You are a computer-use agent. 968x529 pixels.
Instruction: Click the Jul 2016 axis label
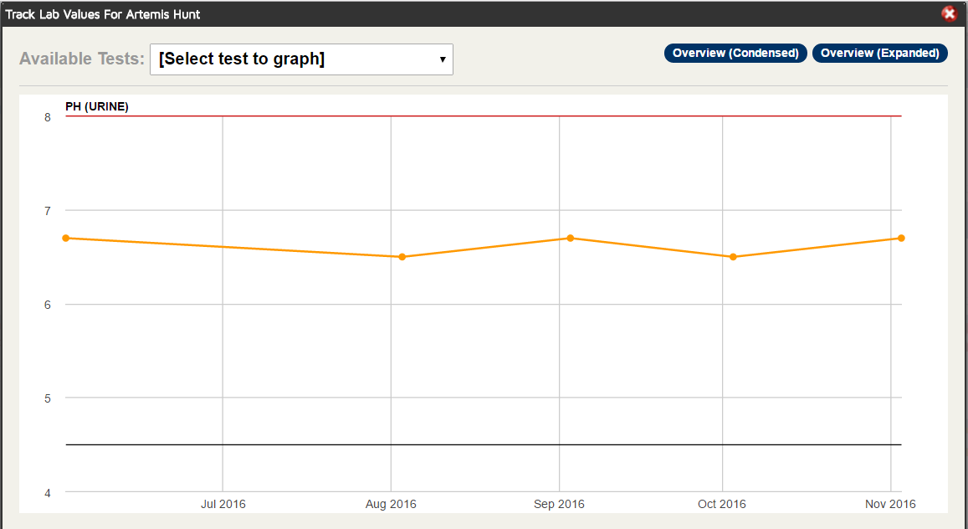click(223, 505)
